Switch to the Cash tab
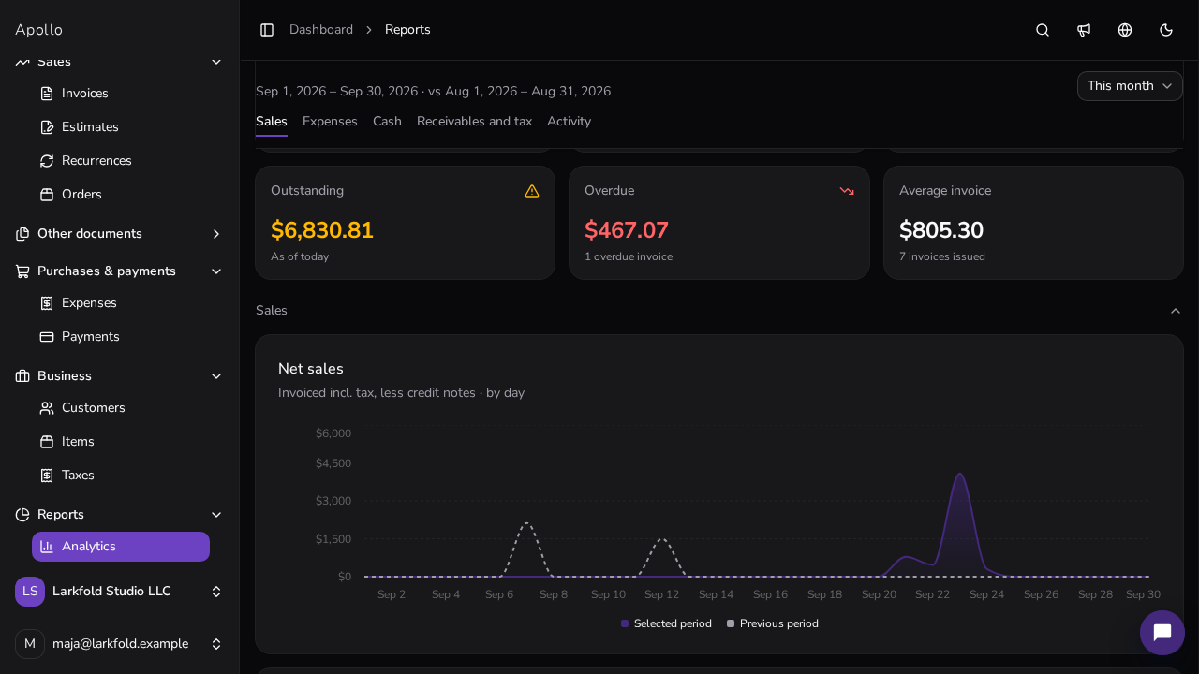Image resolution: width=1199 pixels, height=674 pixels. click(387, 122)
